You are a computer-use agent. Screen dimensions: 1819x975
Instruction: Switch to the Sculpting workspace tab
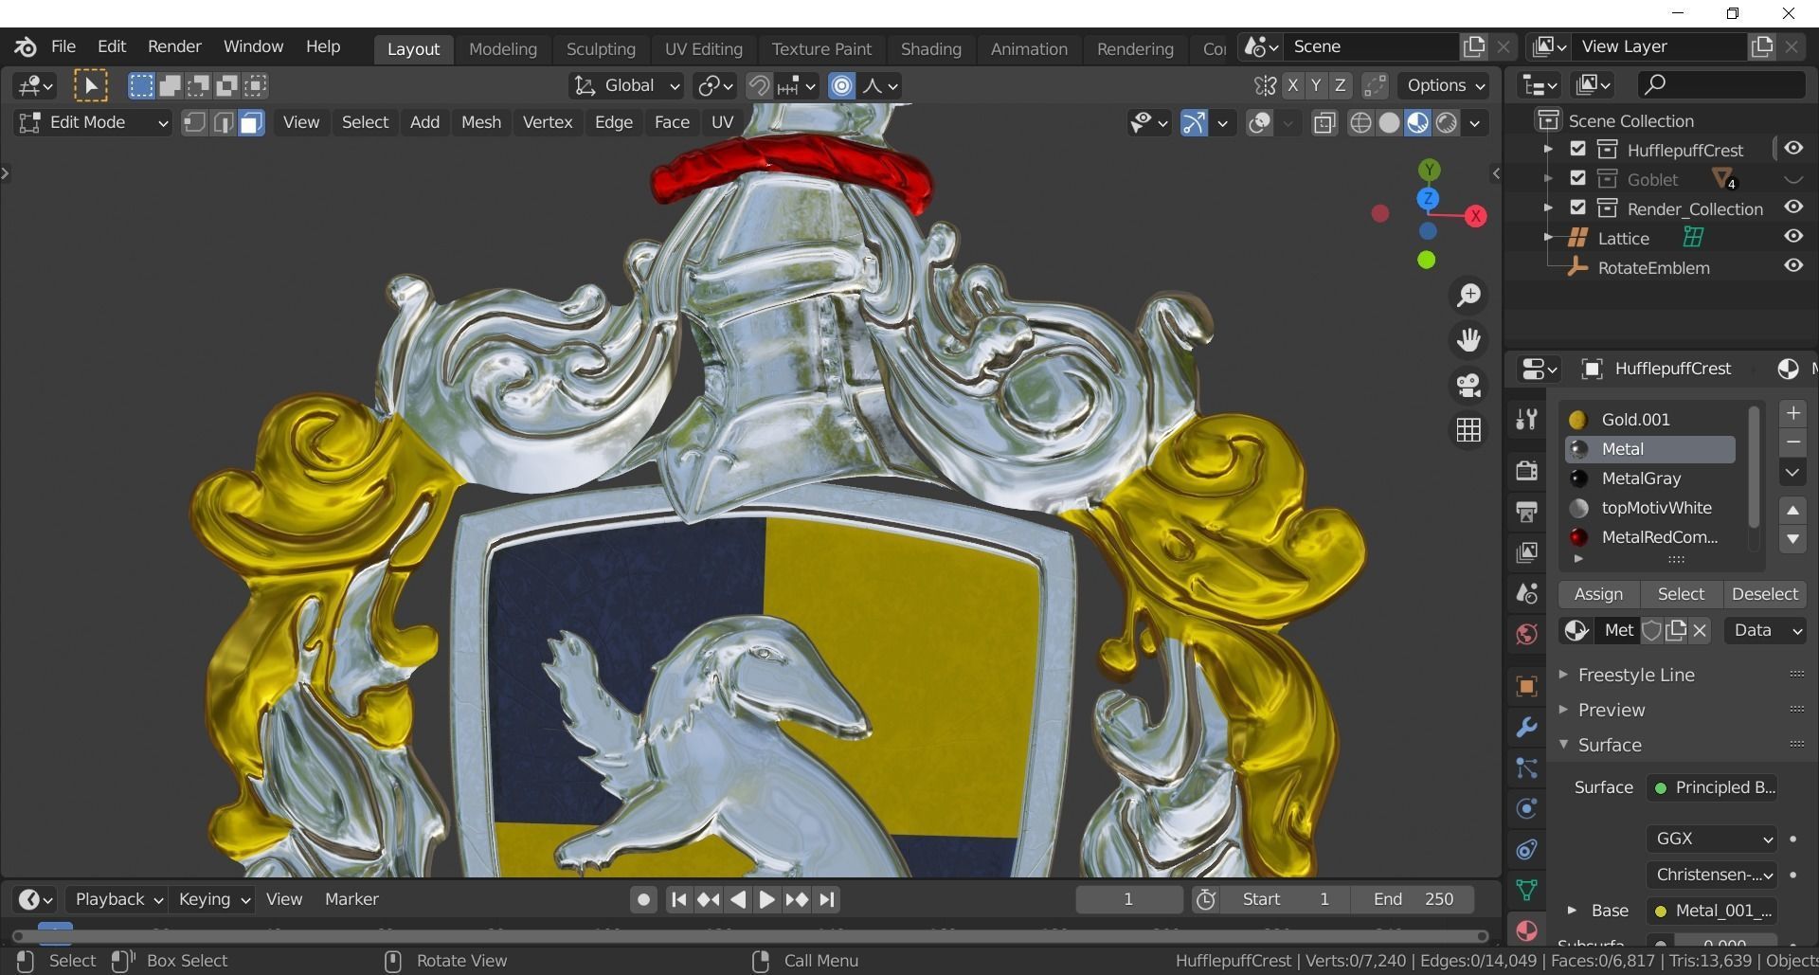(x=601, y=49)
